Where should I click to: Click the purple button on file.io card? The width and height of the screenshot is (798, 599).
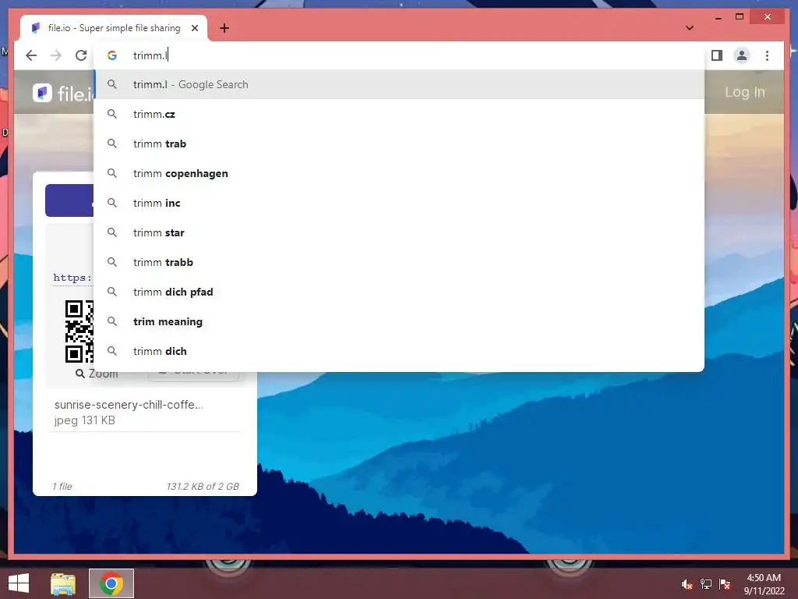pos(69,200)
